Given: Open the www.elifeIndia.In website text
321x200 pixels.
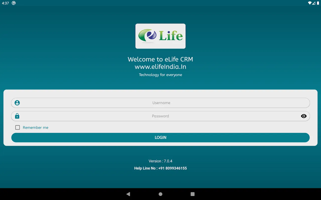Looking at the screenshot, I should (x=160, y=67).
